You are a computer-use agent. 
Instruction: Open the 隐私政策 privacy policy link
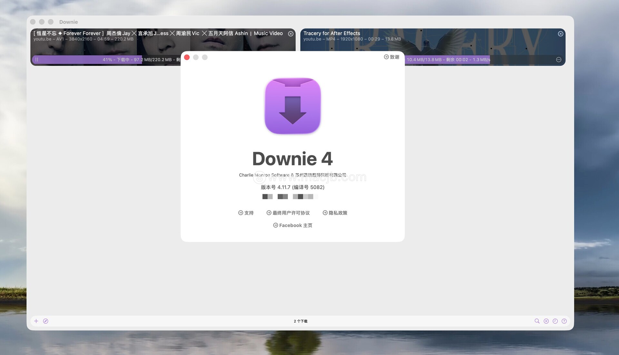[335, 213]
